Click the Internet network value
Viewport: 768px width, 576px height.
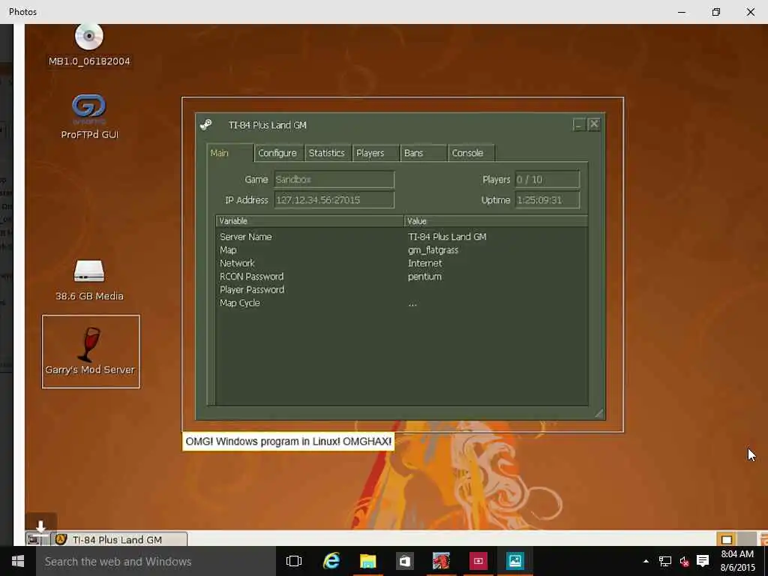pos(424,263)
